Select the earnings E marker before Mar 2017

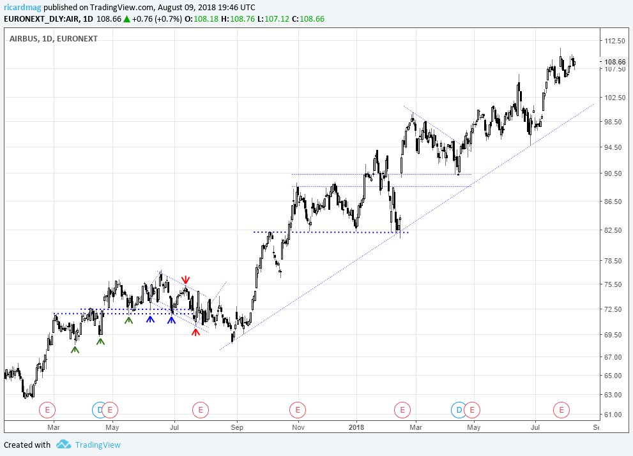[x=47, y=410]
